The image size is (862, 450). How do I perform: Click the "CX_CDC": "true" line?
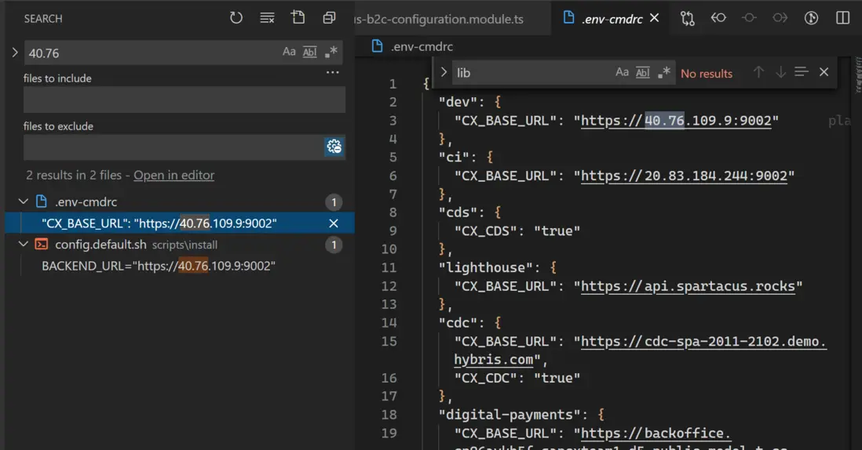point(517,378)
